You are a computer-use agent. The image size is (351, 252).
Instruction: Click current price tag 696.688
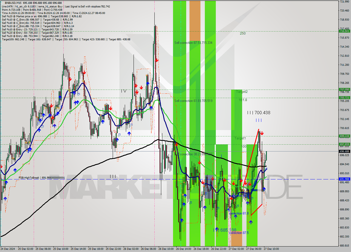[x=344, y=151]
